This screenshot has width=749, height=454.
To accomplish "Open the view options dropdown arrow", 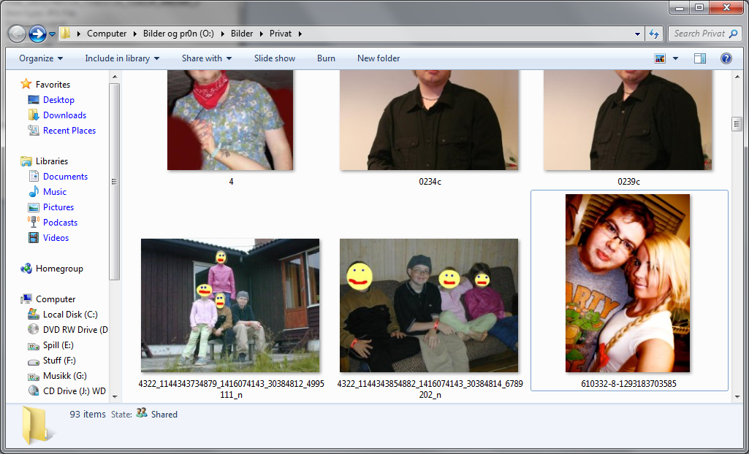I will [675, 58].
